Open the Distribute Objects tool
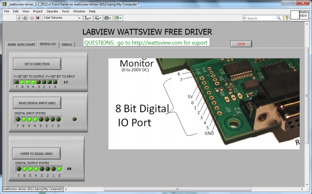 98,18
